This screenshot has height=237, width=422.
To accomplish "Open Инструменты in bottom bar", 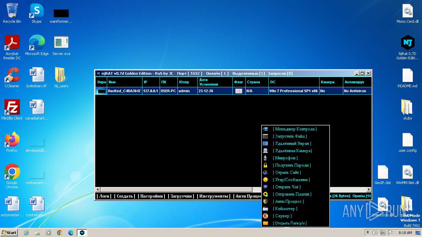I will point(214,196).
